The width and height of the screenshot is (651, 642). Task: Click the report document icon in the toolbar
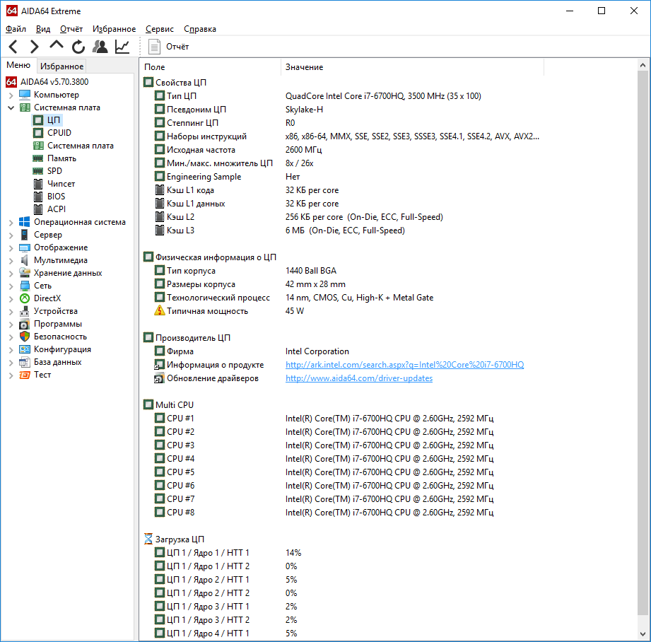pos(154,47)
